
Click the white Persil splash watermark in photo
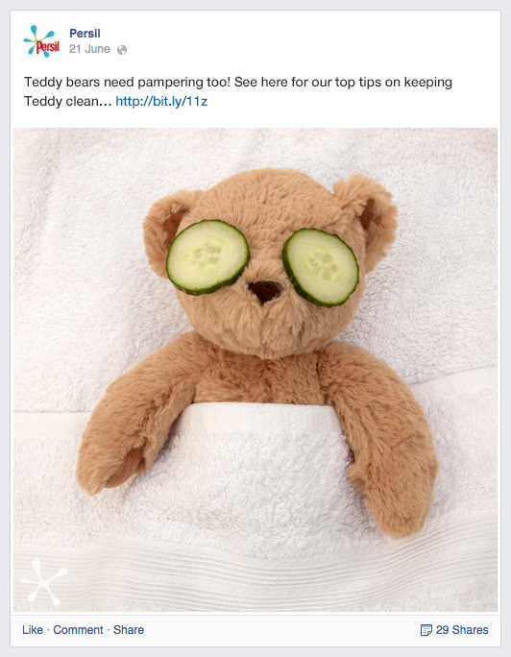click(44, 582)
